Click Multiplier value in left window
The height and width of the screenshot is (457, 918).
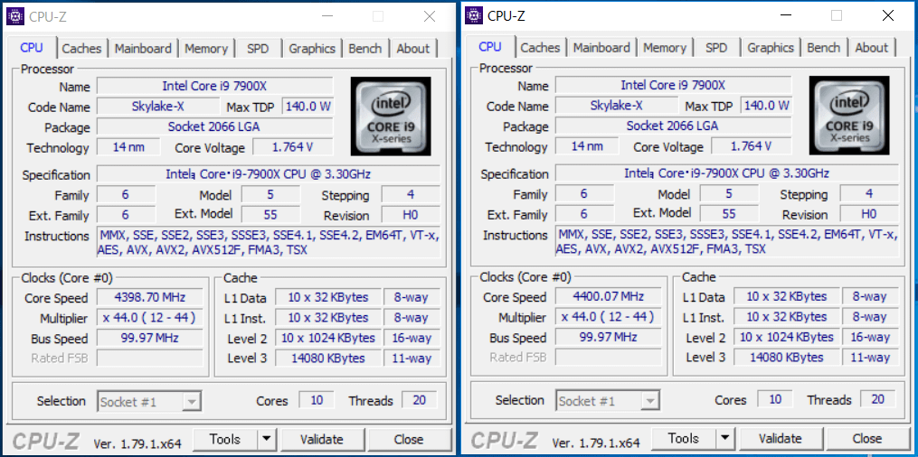tap(149, 318)
